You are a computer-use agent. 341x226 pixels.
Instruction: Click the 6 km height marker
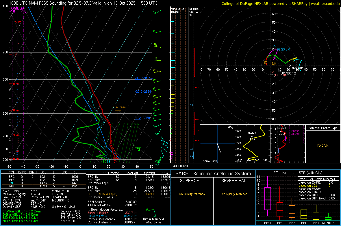16,110
